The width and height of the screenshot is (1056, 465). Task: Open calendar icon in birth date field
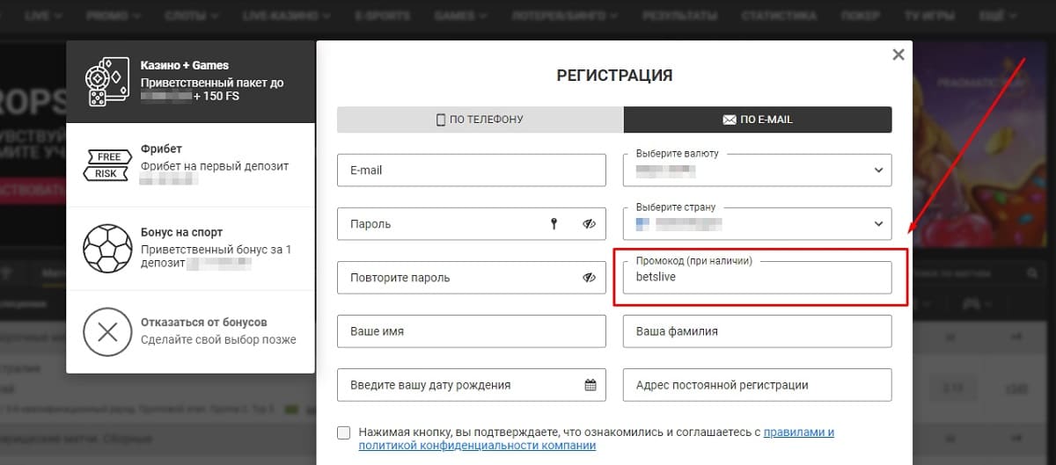590,385
